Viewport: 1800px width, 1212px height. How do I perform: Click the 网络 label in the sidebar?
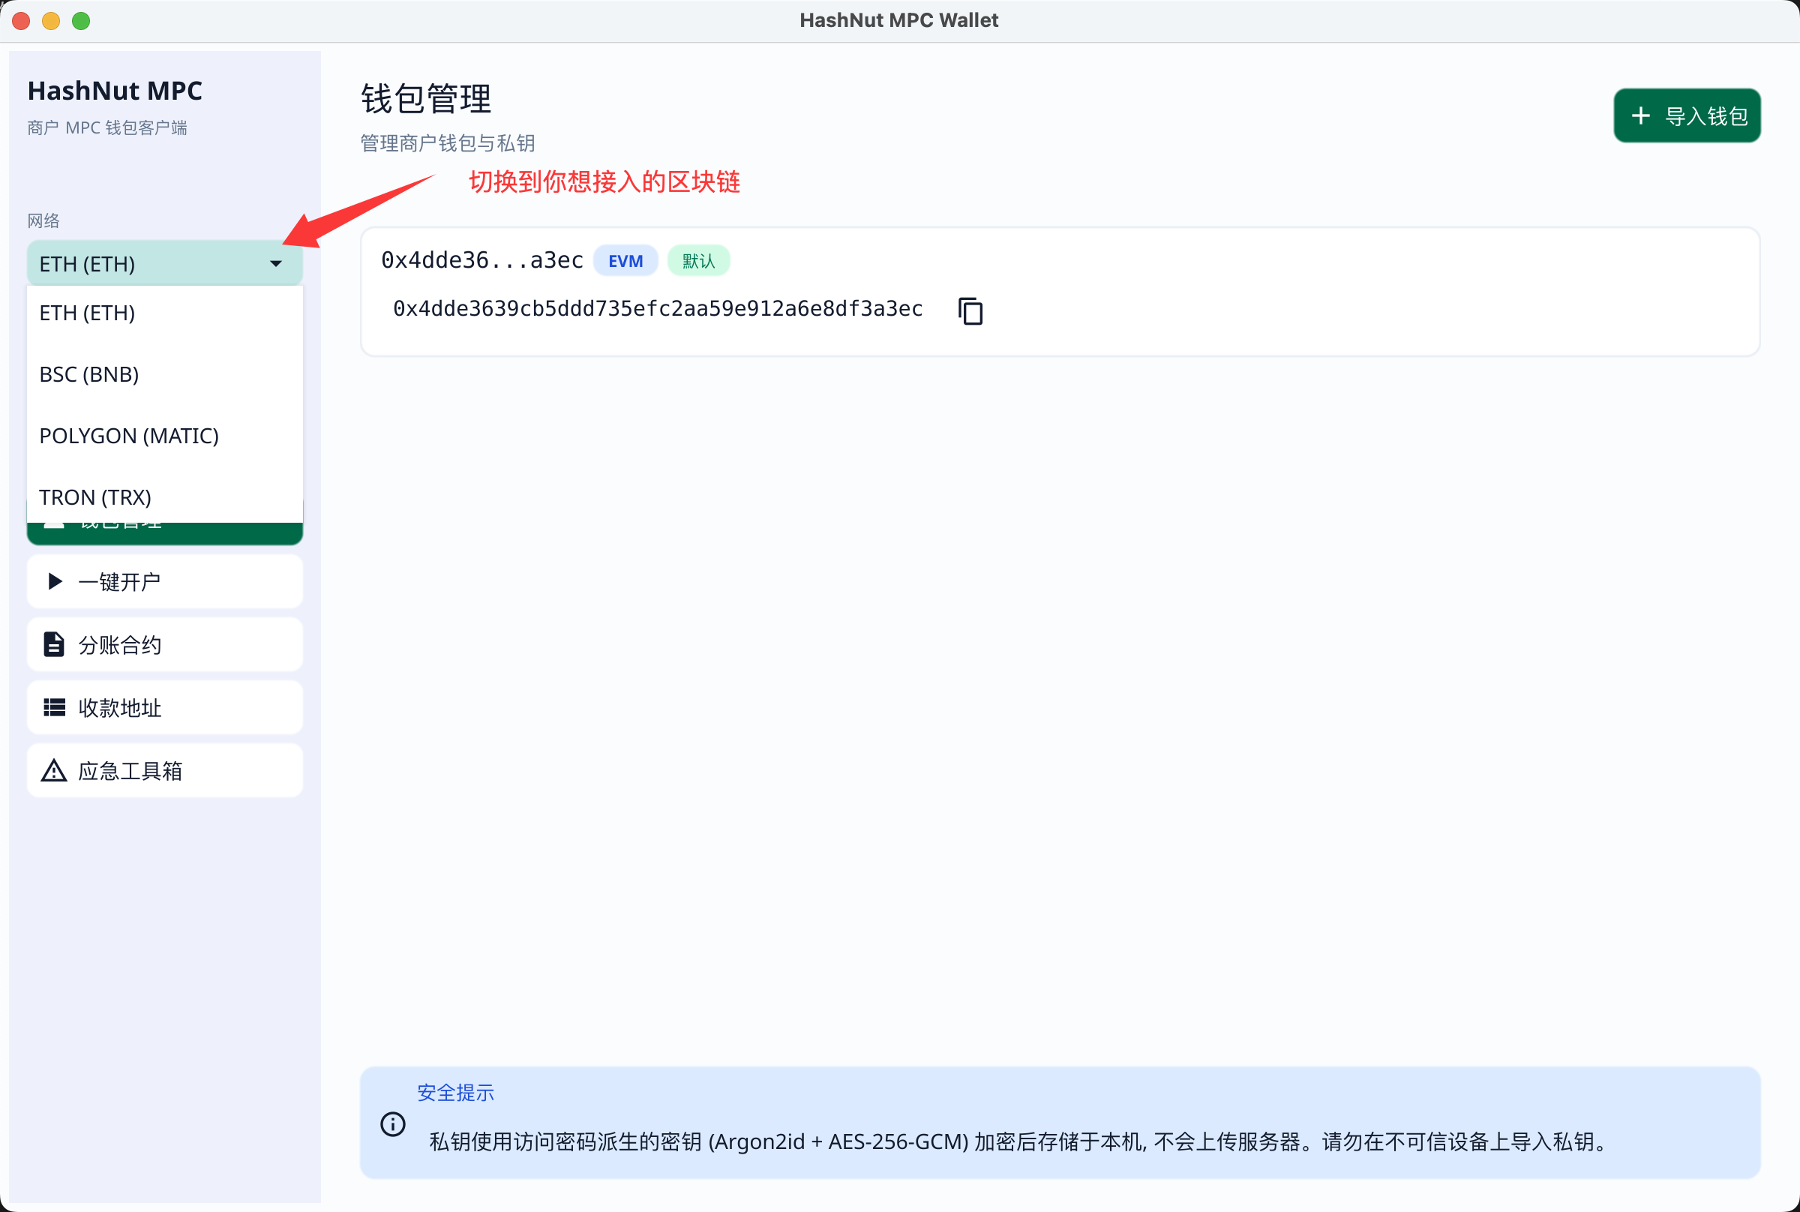43,221
